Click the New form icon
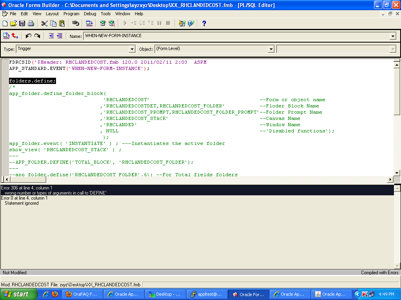 click(5, 23)
